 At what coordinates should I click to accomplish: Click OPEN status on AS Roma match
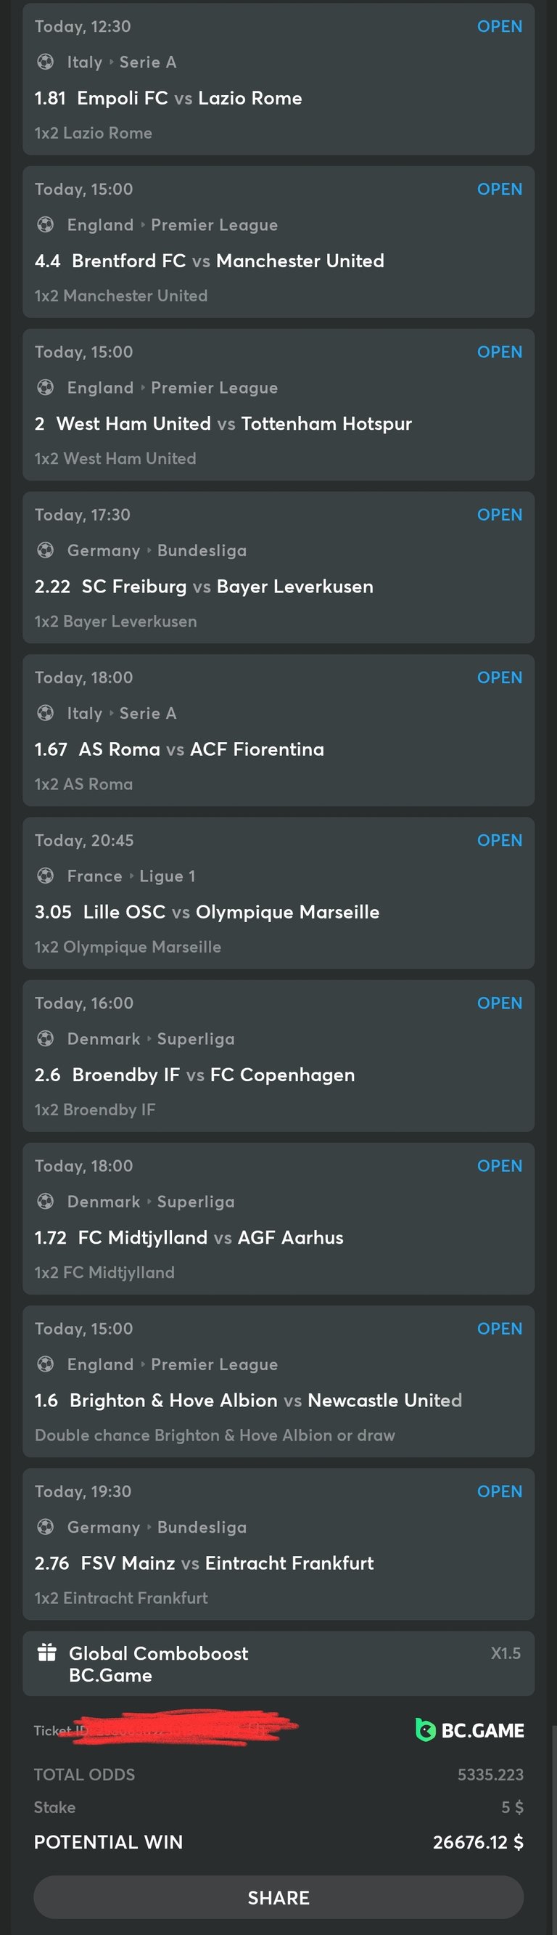click(x=499, y=677)
